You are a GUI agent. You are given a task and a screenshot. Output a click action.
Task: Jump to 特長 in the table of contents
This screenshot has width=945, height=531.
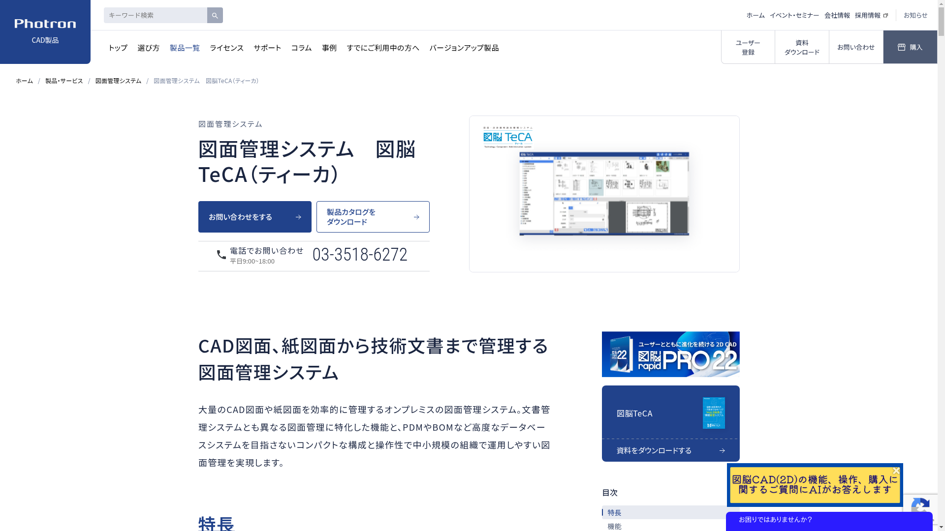click(x=614, y=512)
